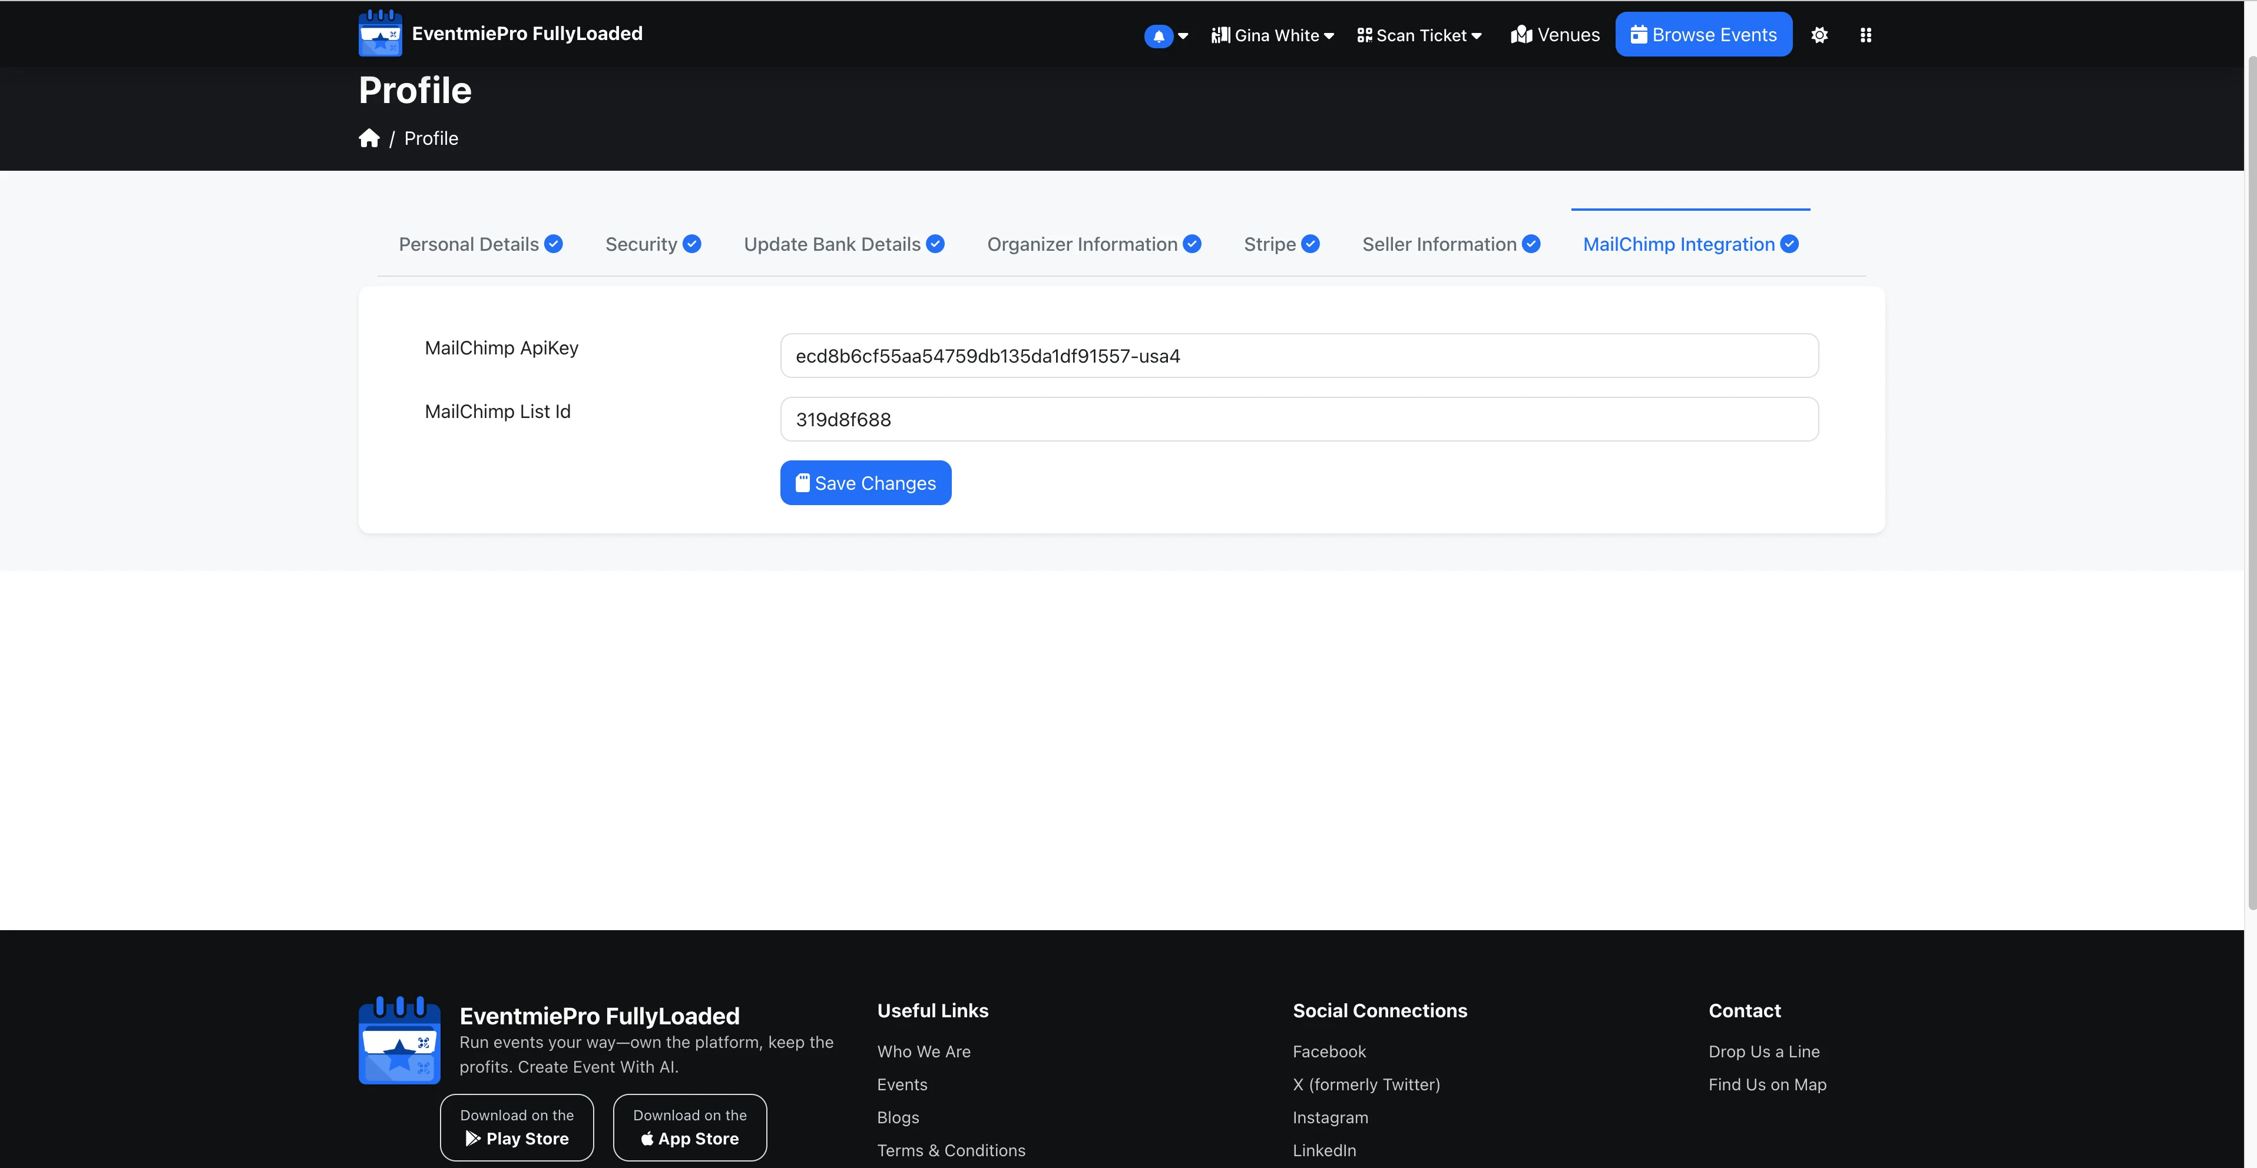Open the Facebook social link
Image resolution: width=2257 pixels, height=1168 pixels.
coord(1329,1051)
